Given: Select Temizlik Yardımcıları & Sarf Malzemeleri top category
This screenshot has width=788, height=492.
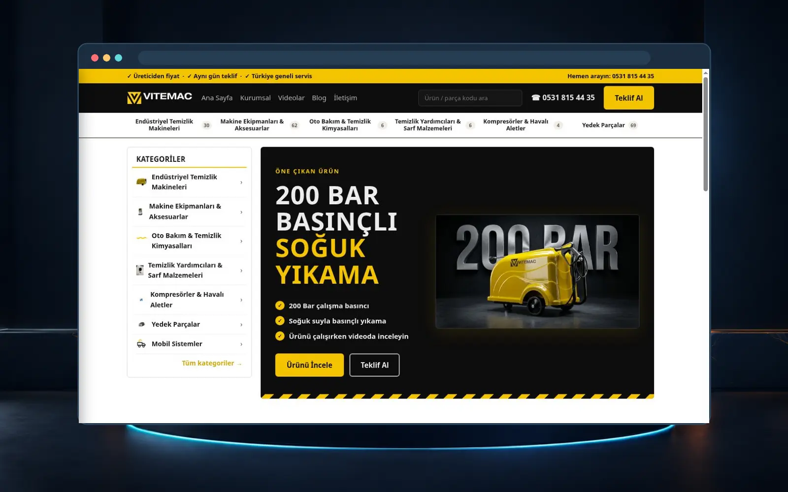Looking at the screenshot, I should 427,125.
